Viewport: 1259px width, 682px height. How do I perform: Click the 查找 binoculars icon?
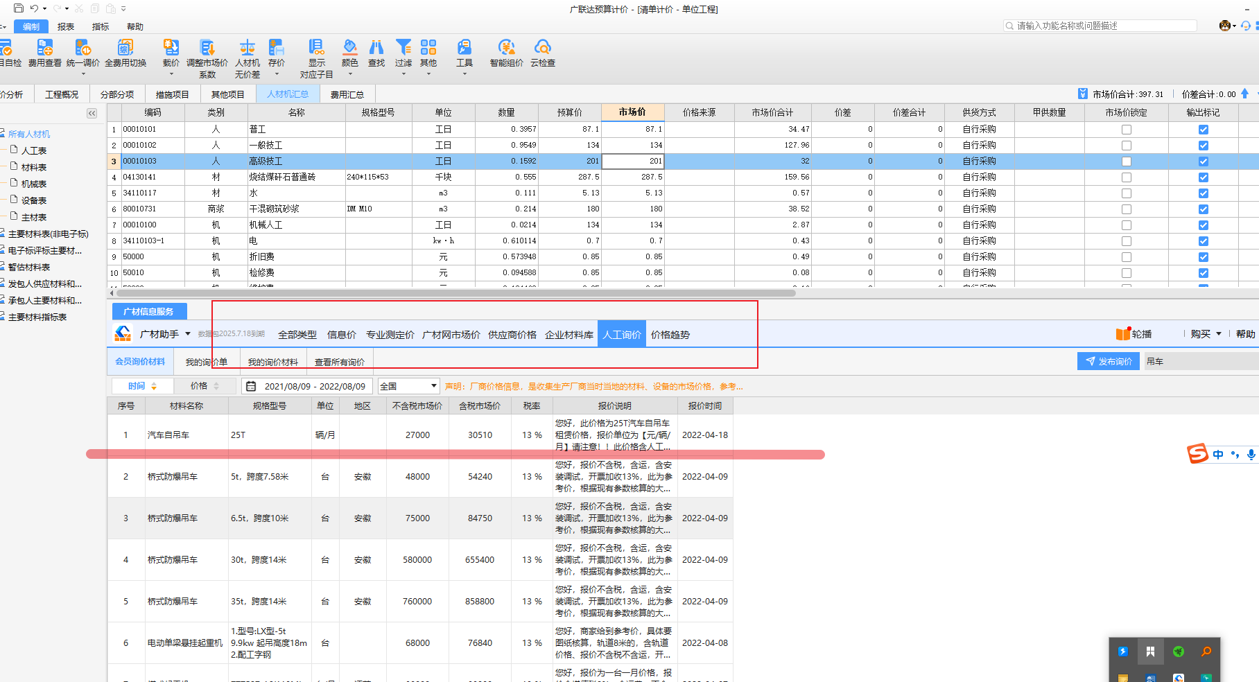click(376, 48)
